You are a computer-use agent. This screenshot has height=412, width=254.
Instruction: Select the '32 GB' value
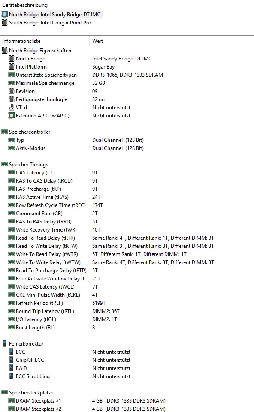(x=99, y=83)
